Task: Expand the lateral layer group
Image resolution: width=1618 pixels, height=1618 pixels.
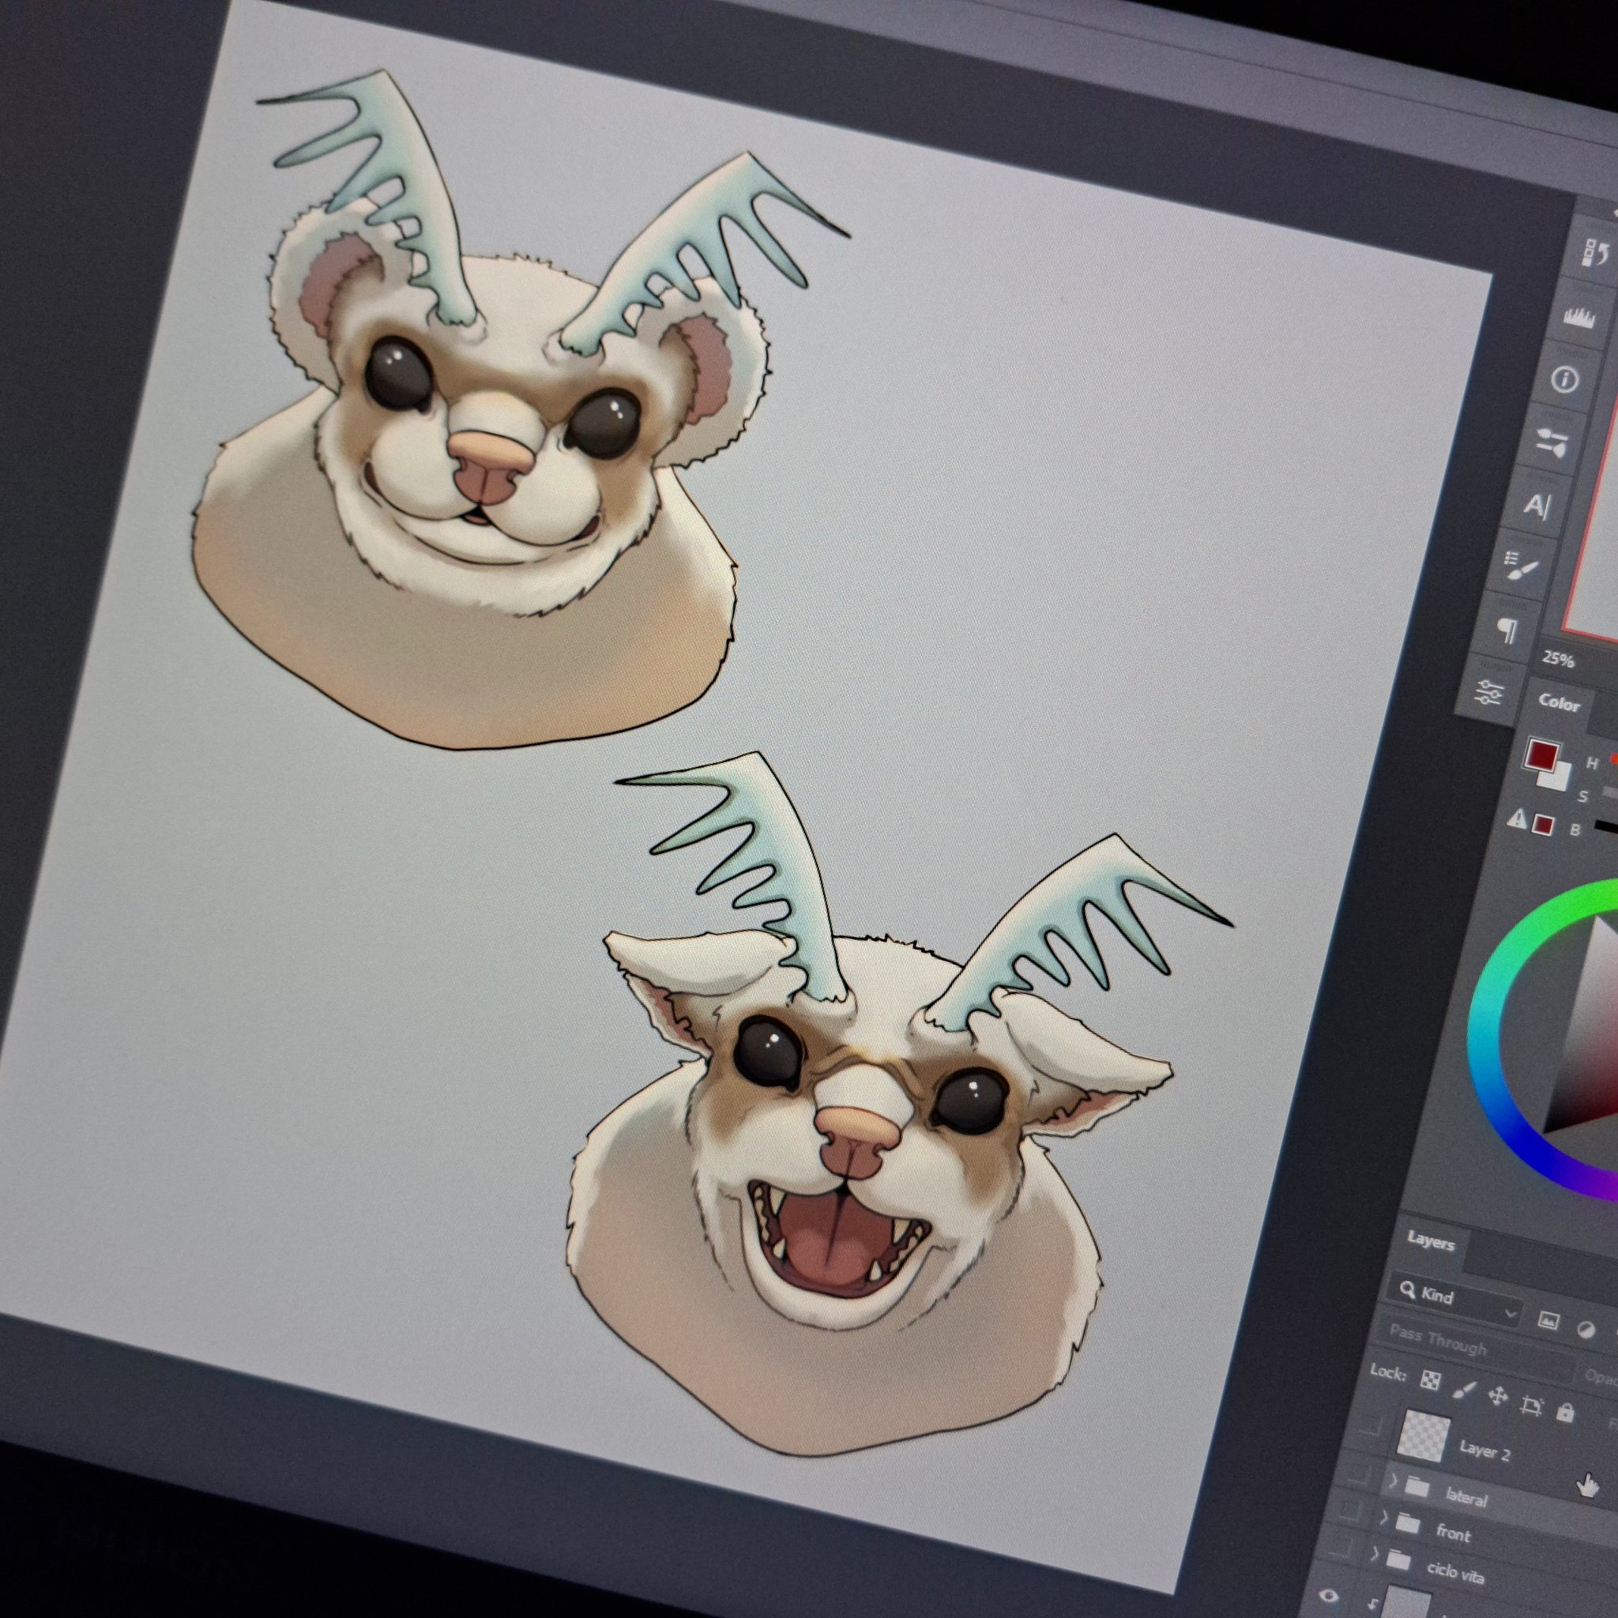Action: click(1394, 1480)
